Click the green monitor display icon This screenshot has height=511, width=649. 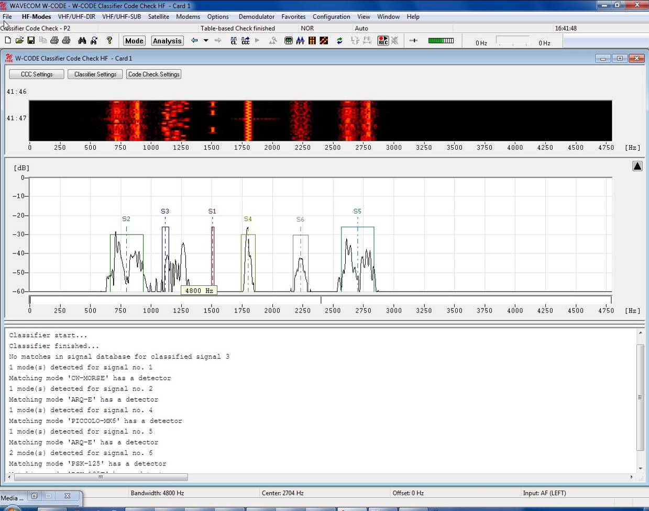288,41
